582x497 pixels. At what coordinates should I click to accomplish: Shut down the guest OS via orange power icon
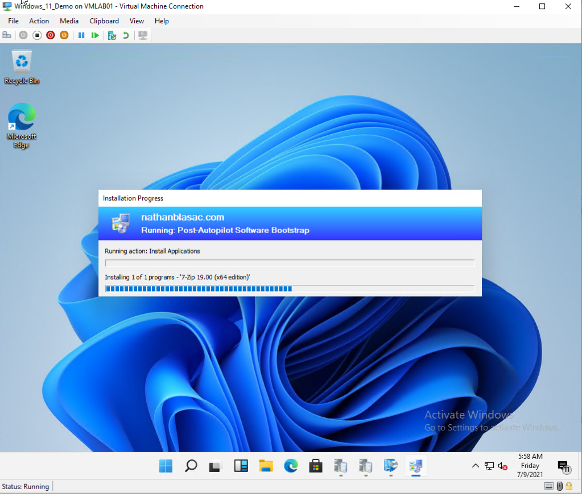[x=64, y=35]
